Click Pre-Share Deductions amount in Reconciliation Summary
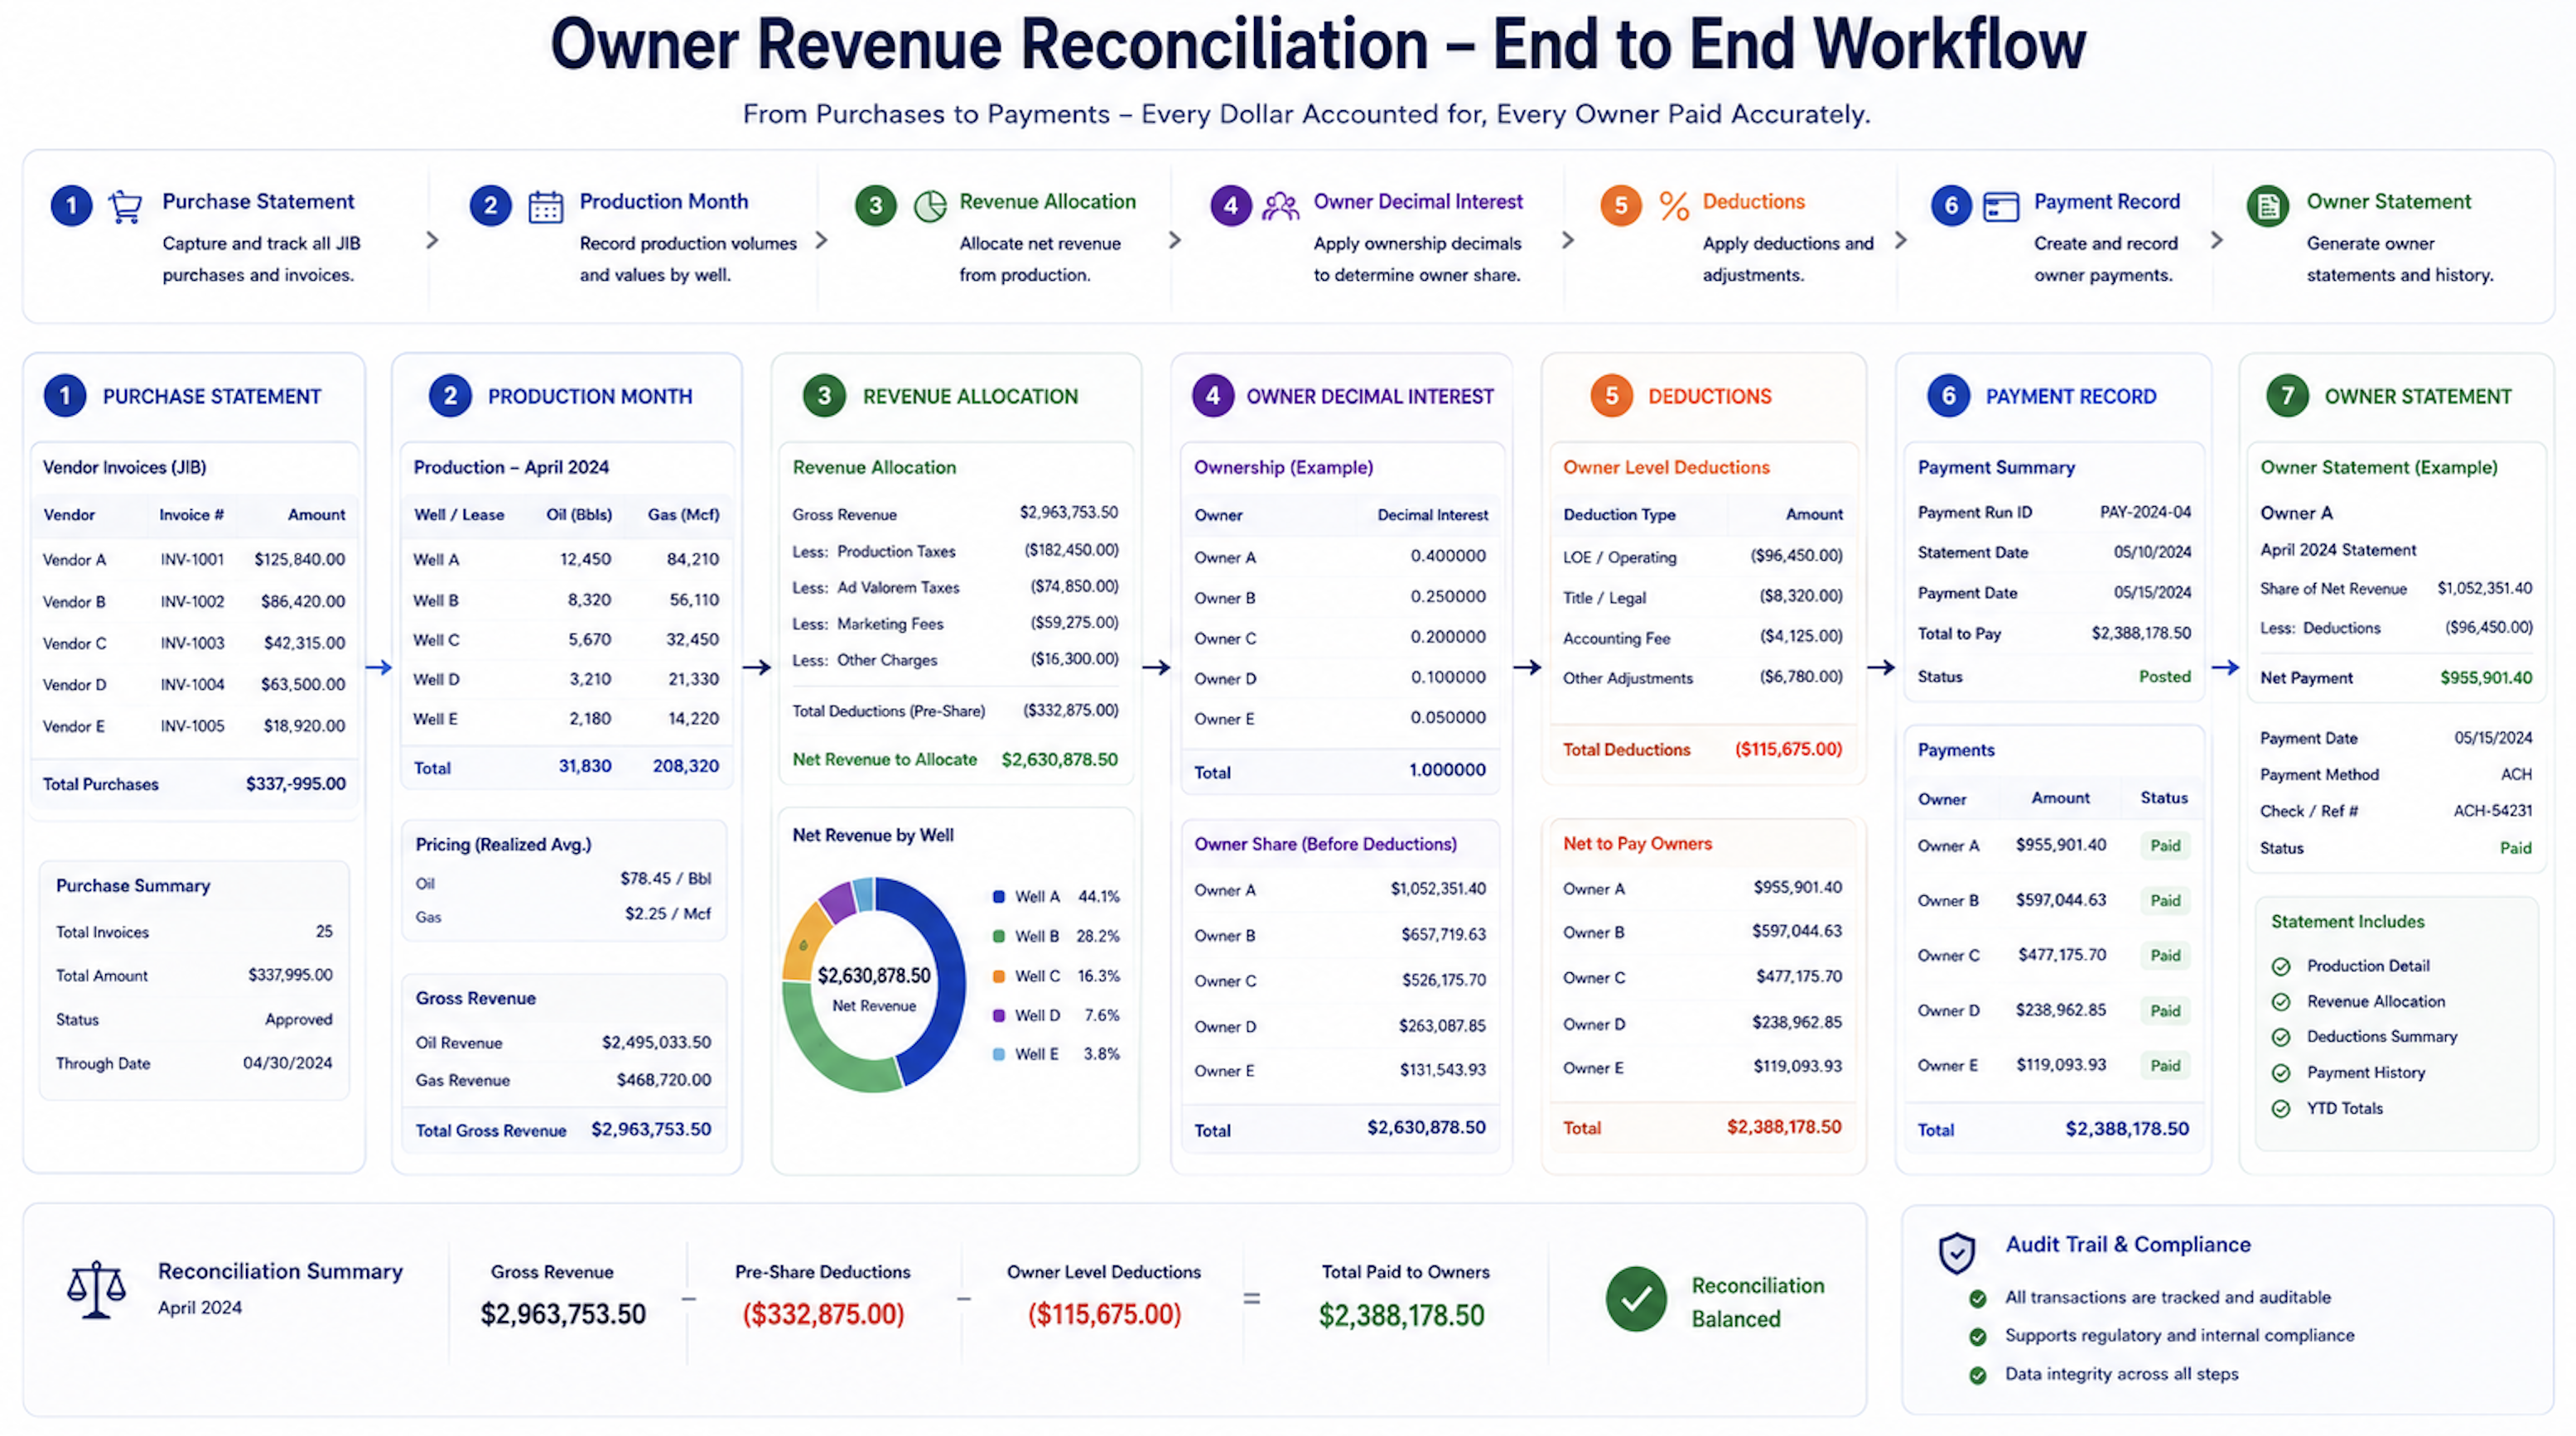Viewport: 2576px width, 1436px height. pyautogui.click(x=823, y=1315)
